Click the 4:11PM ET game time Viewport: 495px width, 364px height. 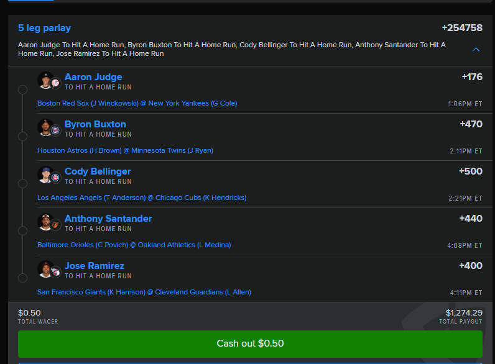(x=466, y=293)
